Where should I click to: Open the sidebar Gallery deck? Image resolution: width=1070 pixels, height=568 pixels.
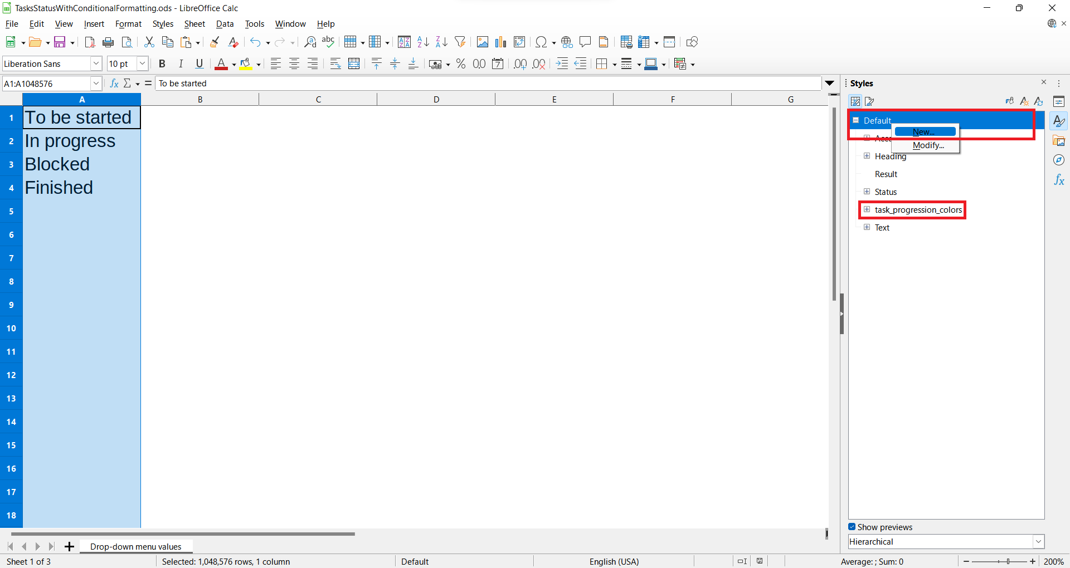(x=1059, y=140)
